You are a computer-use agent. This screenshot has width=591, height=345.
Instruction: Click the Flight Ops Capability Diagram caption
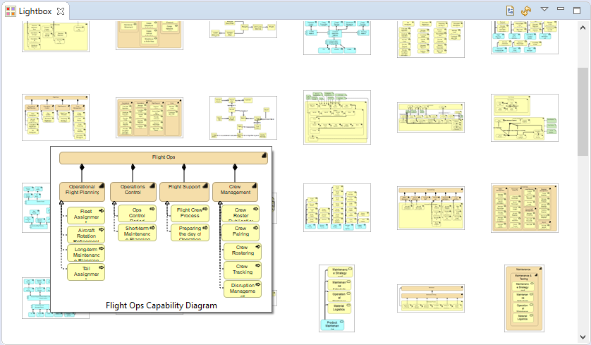(x=162, y=305)
